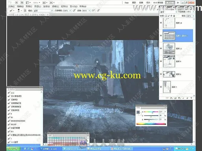Open Windows Start button
The width and height of the screenshot is (202, 151).
click(x=13, y=149)
